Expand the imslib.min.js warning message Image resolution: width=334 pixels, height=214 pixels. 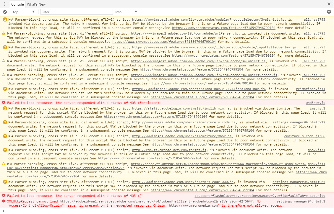coord(9,108)
